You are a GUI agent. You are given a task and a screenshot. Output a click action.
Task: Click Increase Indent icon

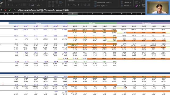point(53,6)
